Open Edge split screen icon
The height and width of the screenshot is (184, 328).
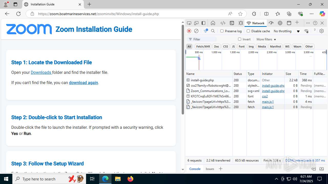tap(266, 14)
